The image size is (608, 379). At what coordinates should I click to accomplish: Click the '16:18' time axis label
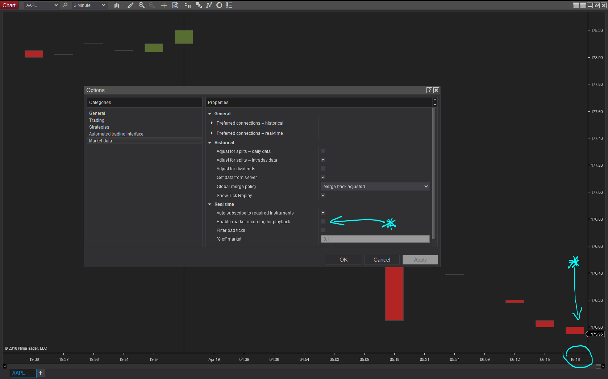(575, 359)
